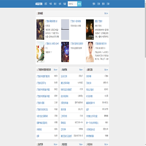Open the dark warrior book cover thumbnail

(x=40, y=30)
